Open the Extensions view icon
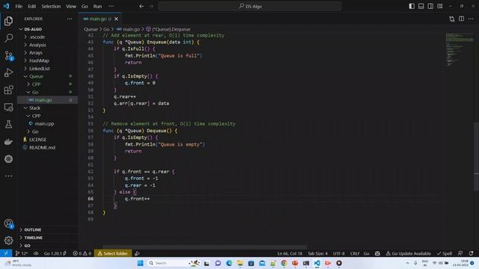The width and height of the screenshot is (479, 269). tap(8, 90)
